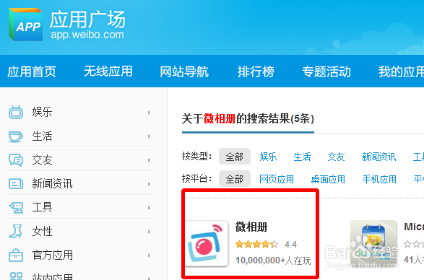Filter by platform 网页应用
424x280 pixels.
pos(277,179)
